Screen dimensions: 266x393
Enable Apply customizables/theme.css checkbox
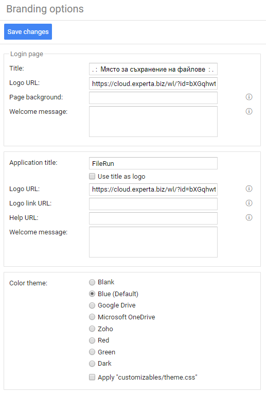click(92, 377)
